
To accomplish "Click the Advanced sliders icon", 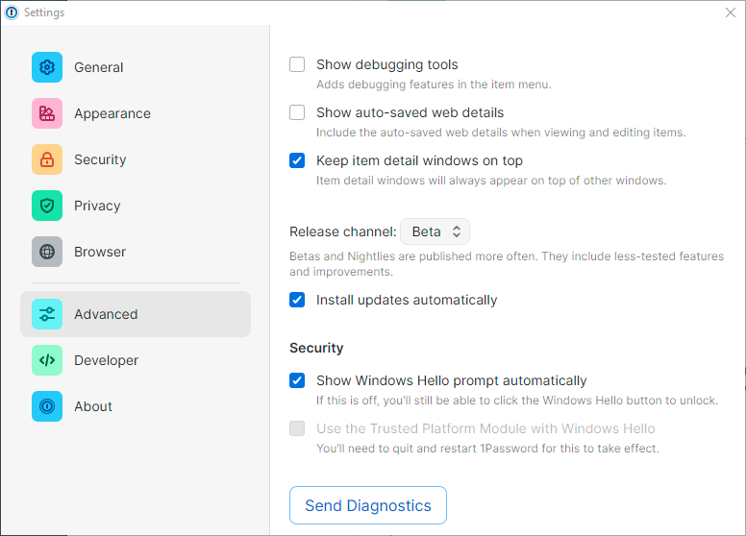I will 47,314.
